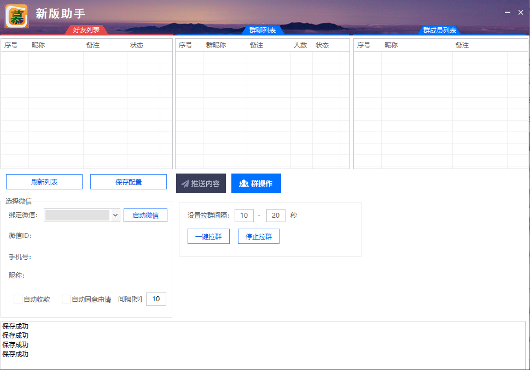This screenshot has height=370, width=530.
Task: Click the group people icon on 群操作
Action: pos(244,184)
